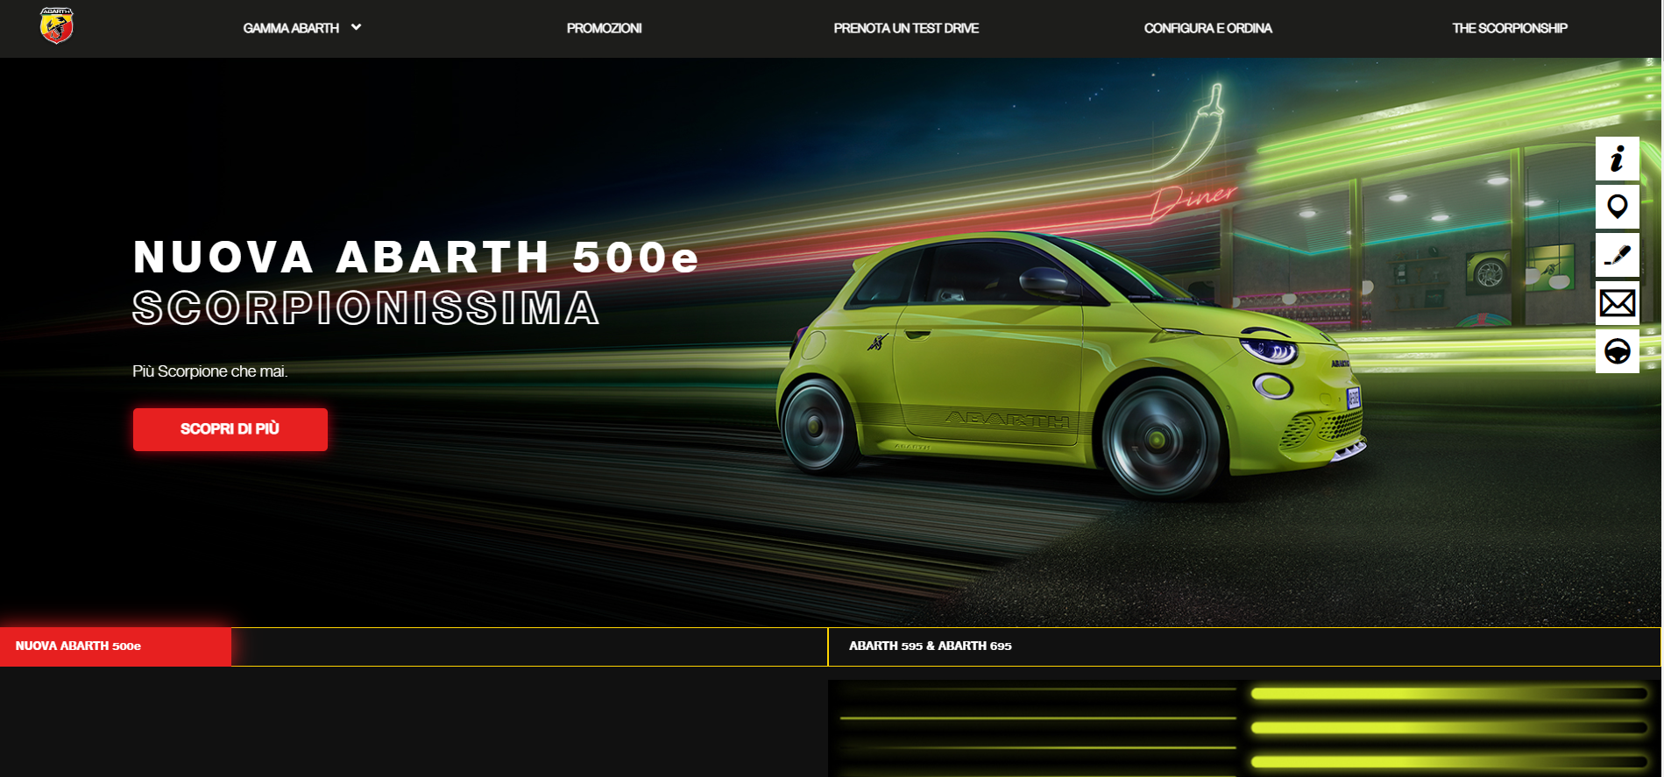1664x777 pixels.
Task: Click the Abarth scorpion logo
Action: 56,26
